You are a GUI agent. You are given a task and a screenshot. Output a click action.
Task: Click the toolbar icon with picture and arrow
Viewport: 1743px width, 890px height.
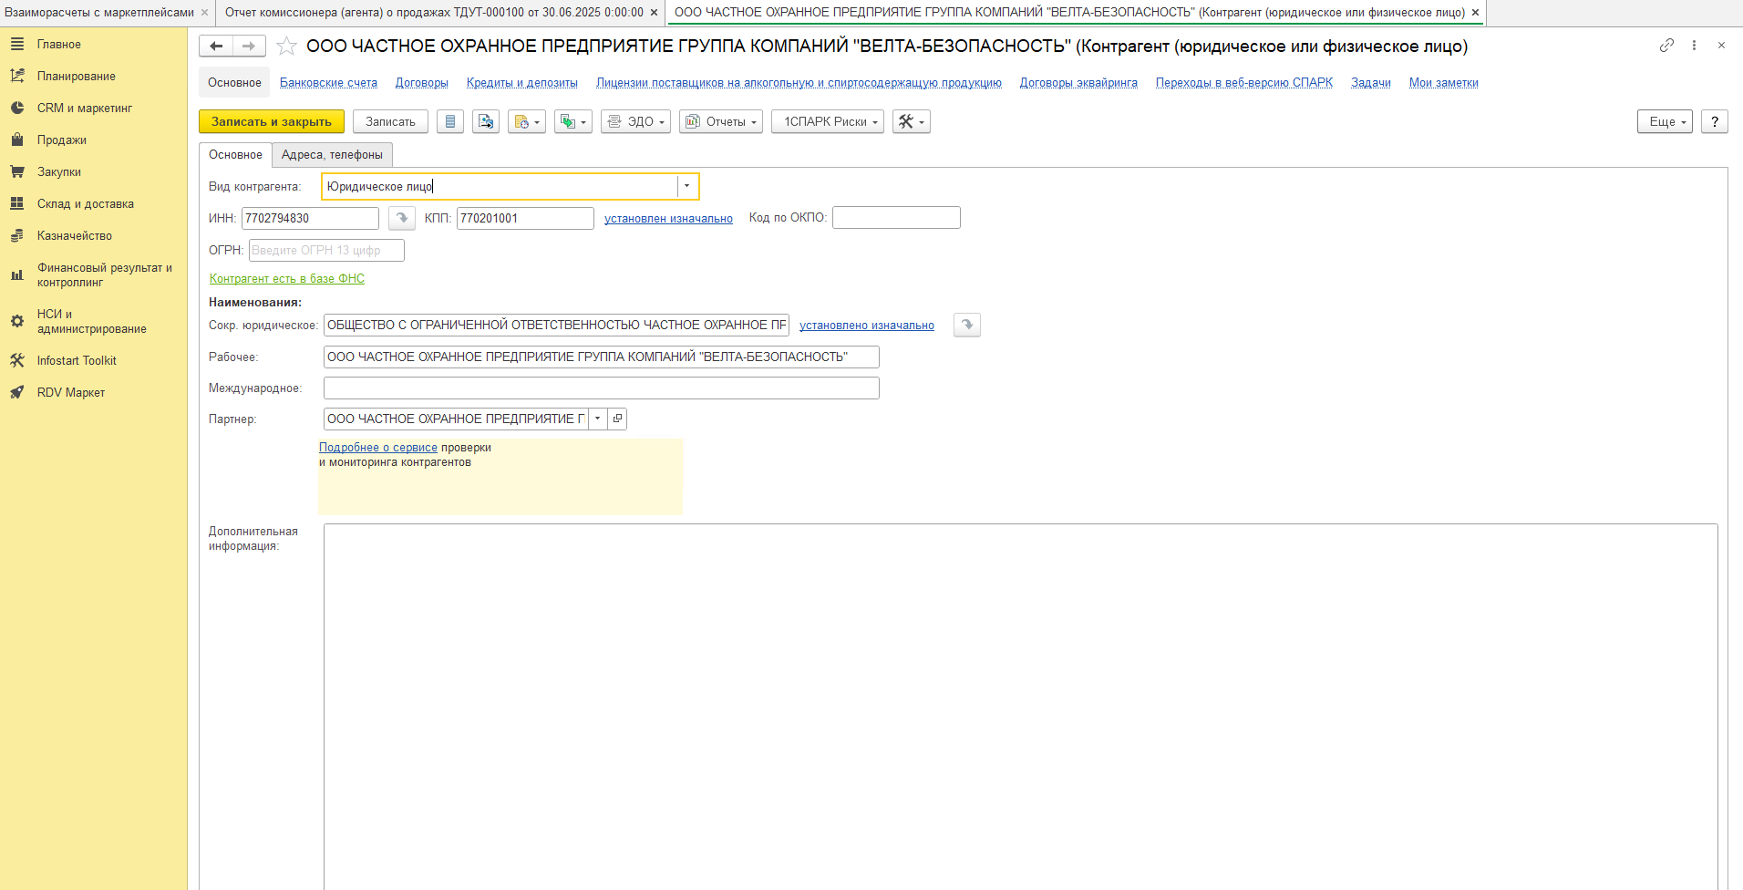pyautogui.click(x=486, y=121)
